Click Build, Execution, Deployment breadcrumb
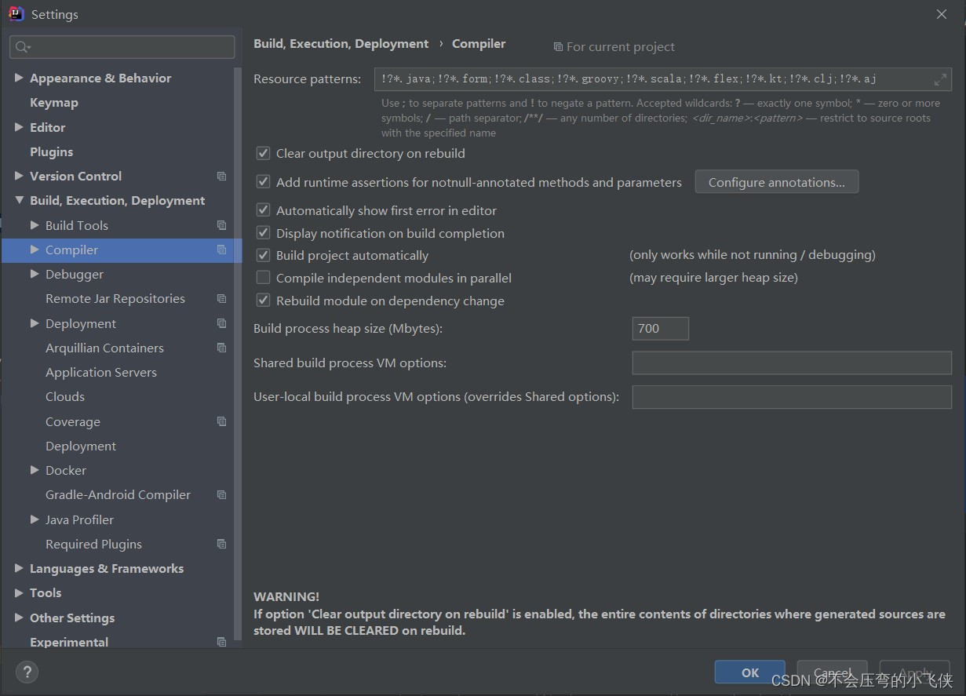 [x=341, y=44]
